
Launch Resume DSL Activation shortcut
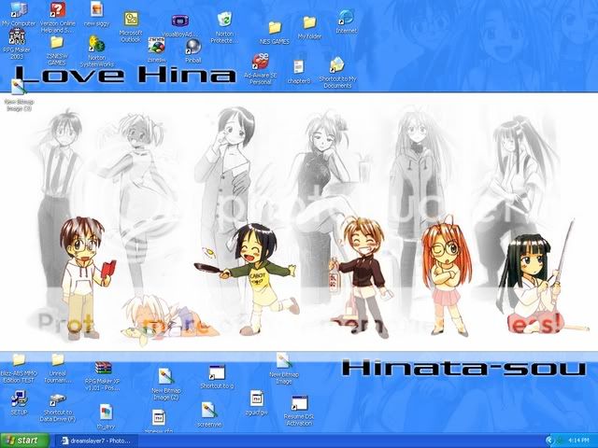[x=299, y=404]
